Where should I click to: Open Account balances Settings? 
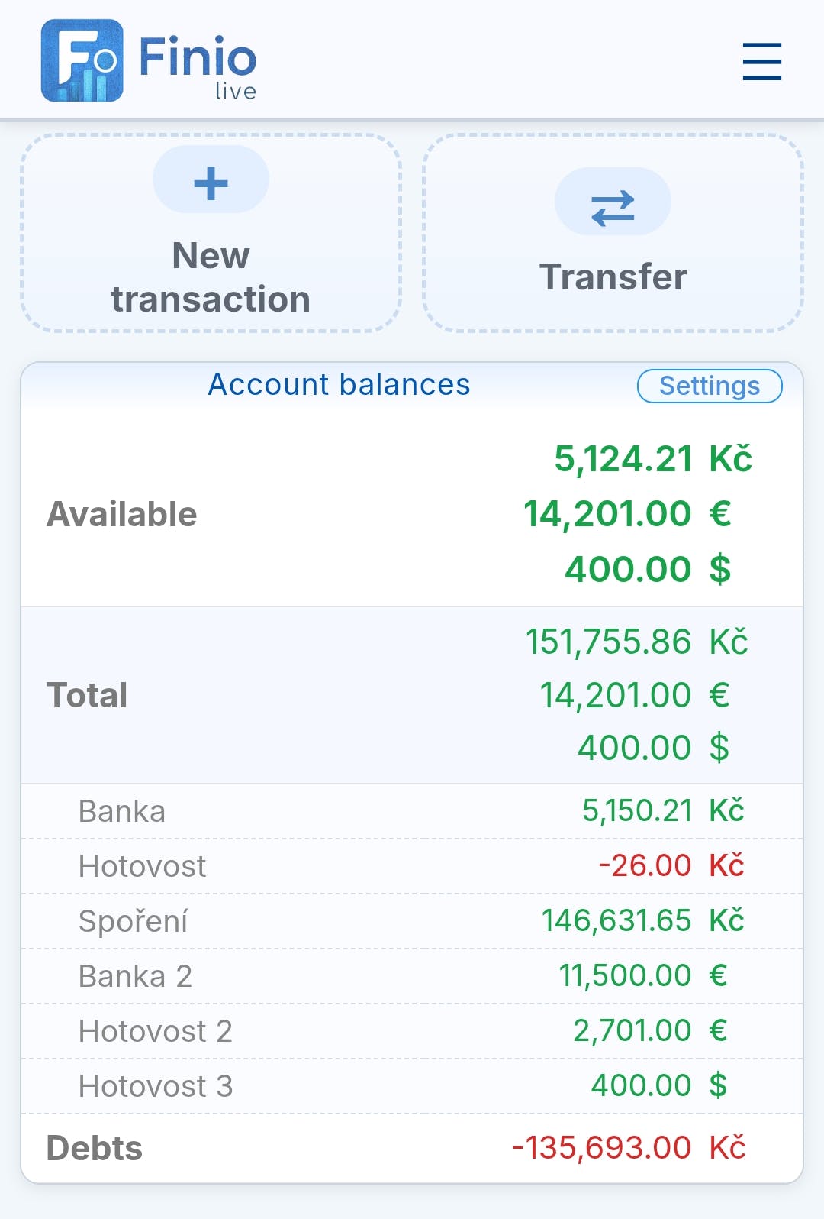pos(710,386)
